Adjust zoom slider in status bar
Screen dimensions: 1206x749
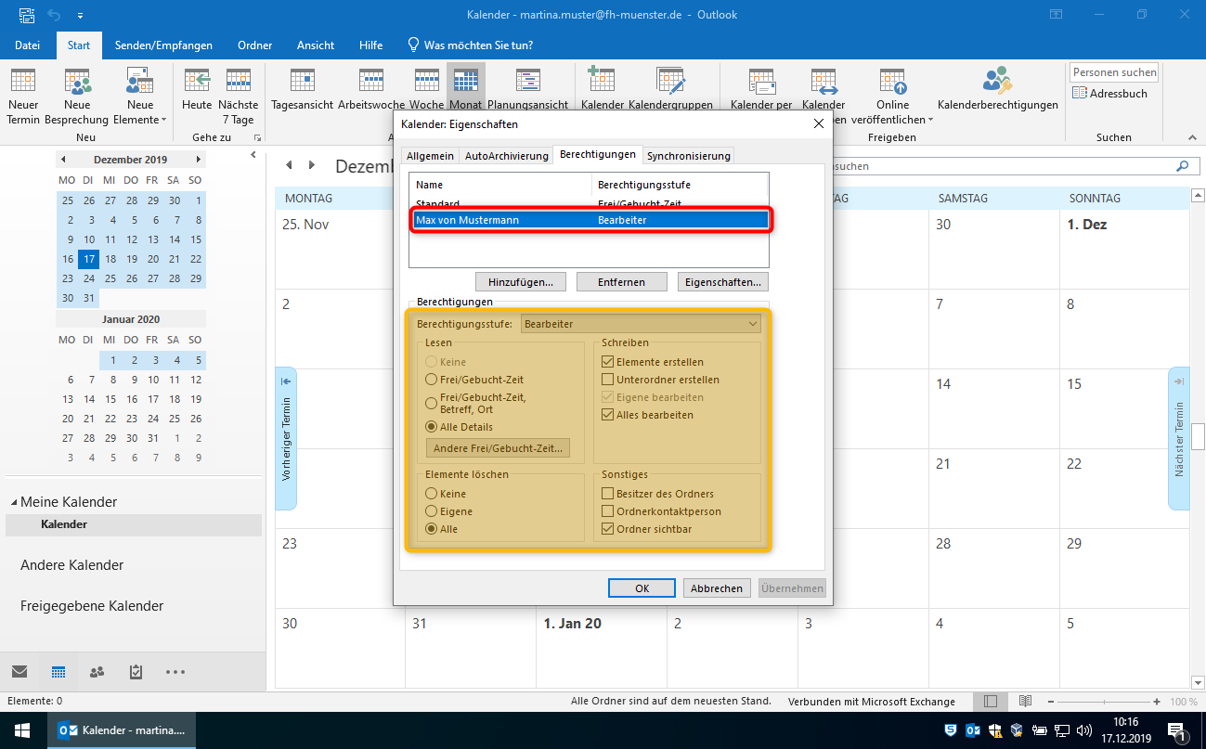click(1104, 702)
